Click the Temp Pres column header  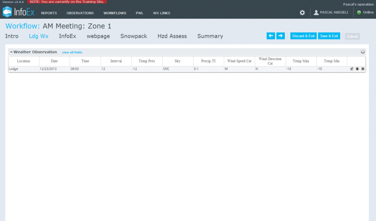147,61
